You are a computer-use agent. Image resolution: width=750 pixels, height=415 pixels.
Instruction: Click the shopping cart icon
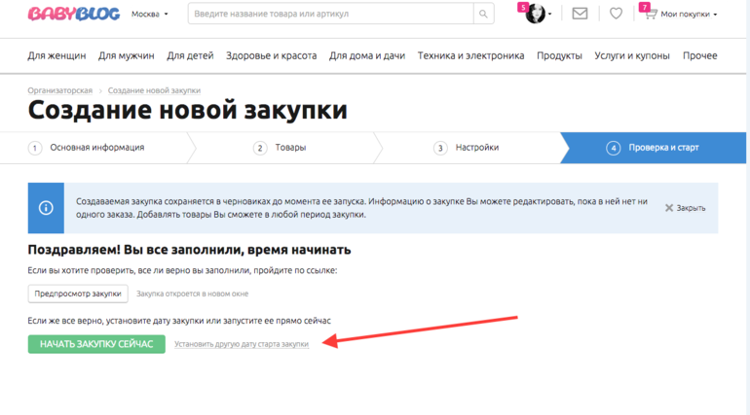pos(649,15)
